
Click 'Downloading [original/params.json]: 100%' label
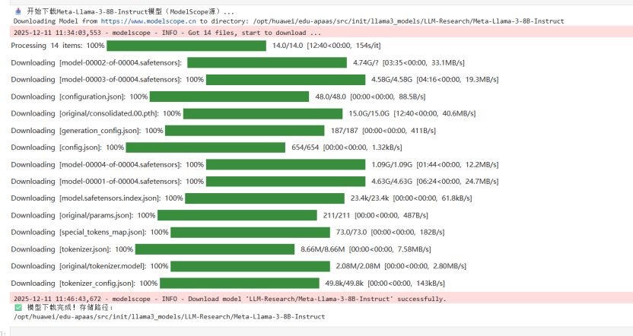point(83,215)
